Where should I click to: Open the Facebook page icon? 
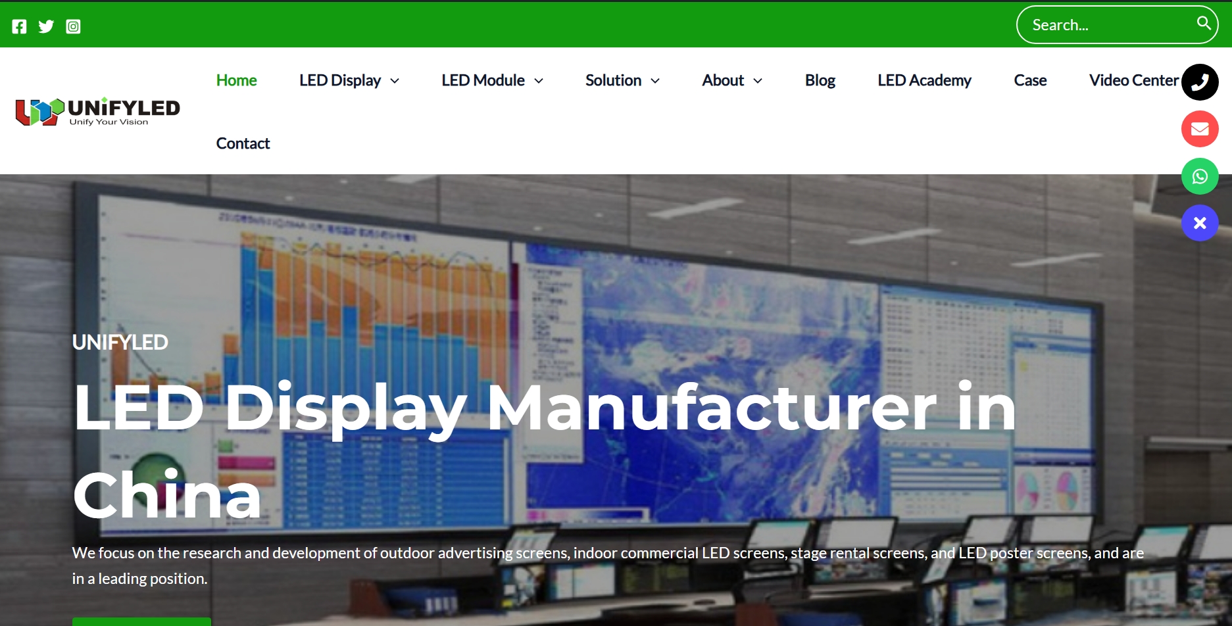coord(20,26)
